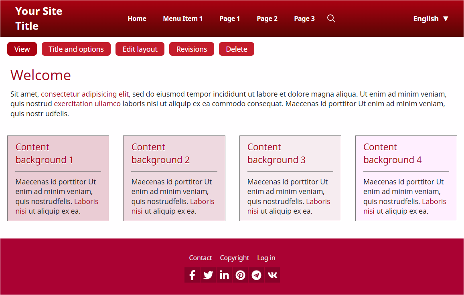The height and width of the screenshot is (295, 464).
Task: Select the Title and options tab
Action: pyautogui.click(x=76, y=49)
